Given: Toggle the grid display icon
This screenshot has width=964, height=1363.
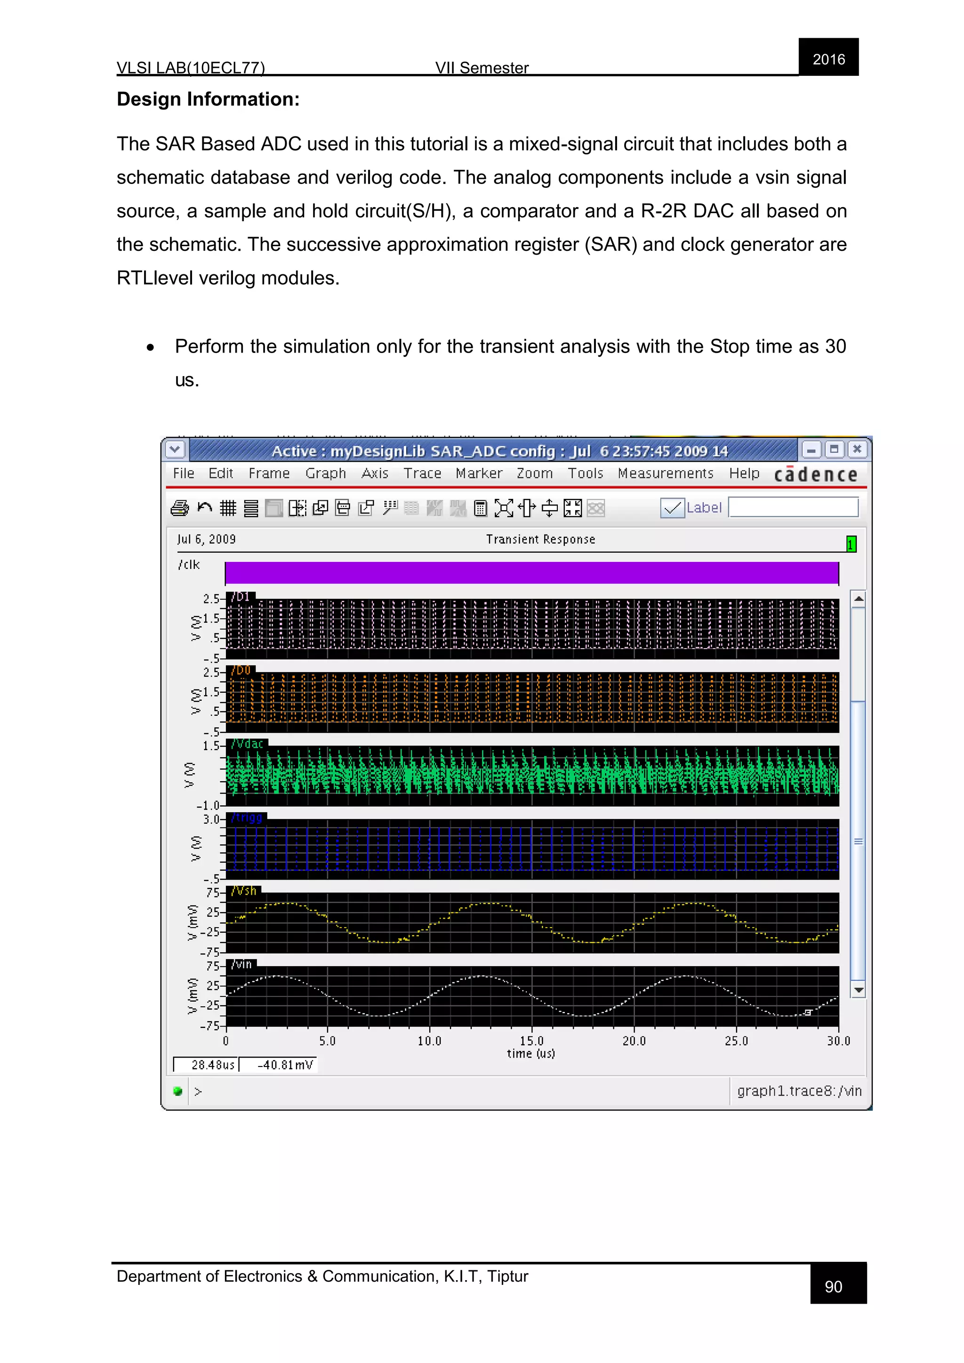Looking at the screenshot, I should coord(228,508).
